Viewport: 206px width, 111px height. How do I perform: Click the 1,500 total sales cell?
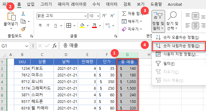[127, 88]
